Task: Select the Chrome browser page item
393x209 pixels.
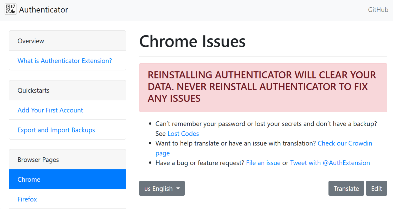Action: (68, 179)
